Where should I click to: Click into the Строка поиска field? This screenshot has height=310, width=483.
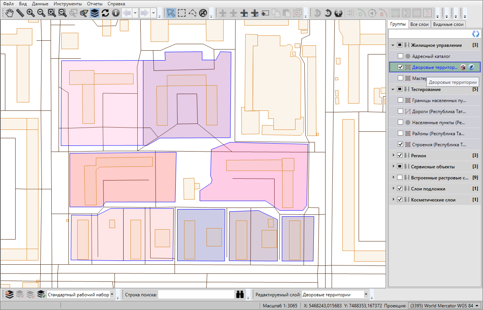[x=196, y=294]
